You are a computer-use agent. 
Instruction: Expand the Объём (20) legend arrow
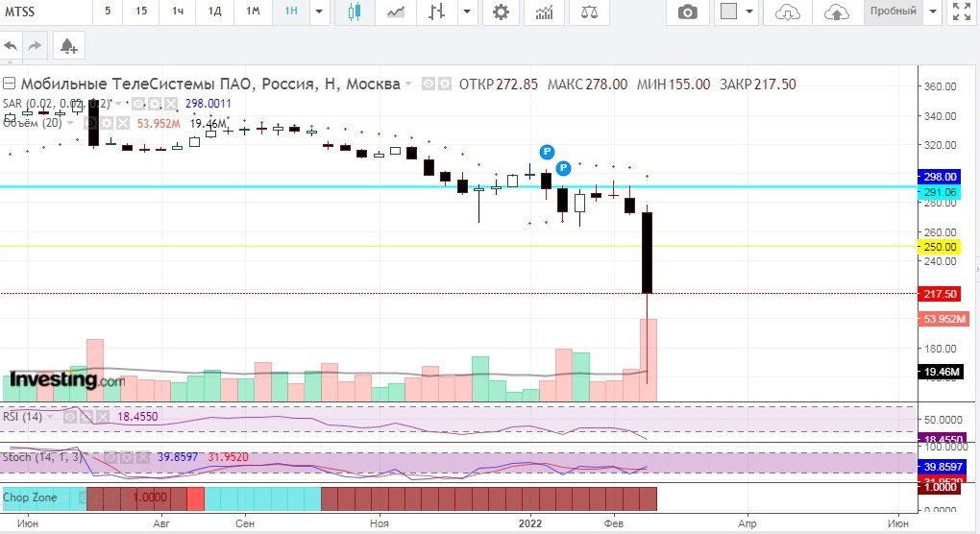tap(71, 123)
